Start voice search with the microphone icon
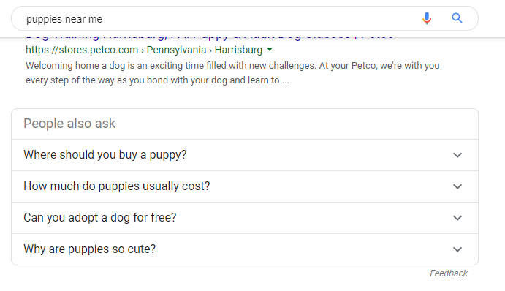Viewport: 505px width, 291px height. pyautogui.click(x=427, y=18)
